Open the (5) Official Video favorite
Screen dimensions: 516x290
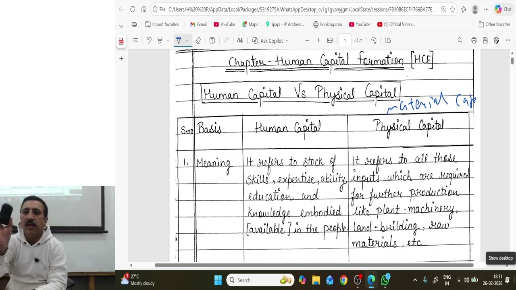[396, 24]
